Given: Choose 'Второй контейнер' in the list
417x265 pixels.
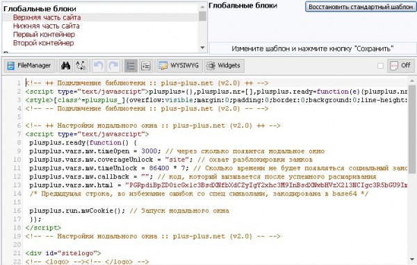Looking at the screenshot, I should point(44,43).
